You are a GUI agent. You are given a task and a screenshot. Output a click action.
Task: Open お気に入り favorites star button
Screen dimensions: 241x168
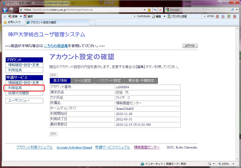tap(12, 22)
